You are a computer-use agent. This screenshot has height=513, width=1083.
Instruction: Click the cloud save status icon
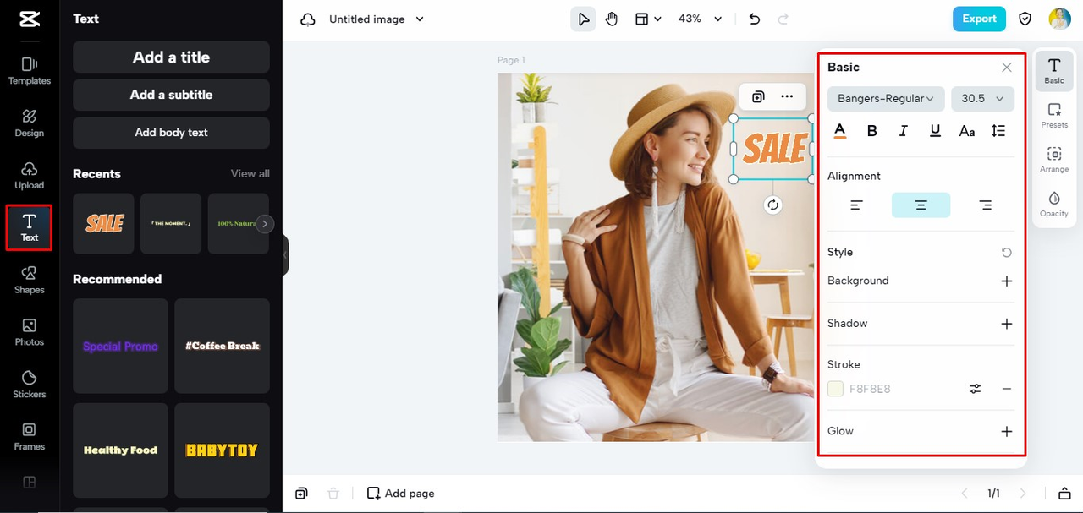tap(308, 19)
